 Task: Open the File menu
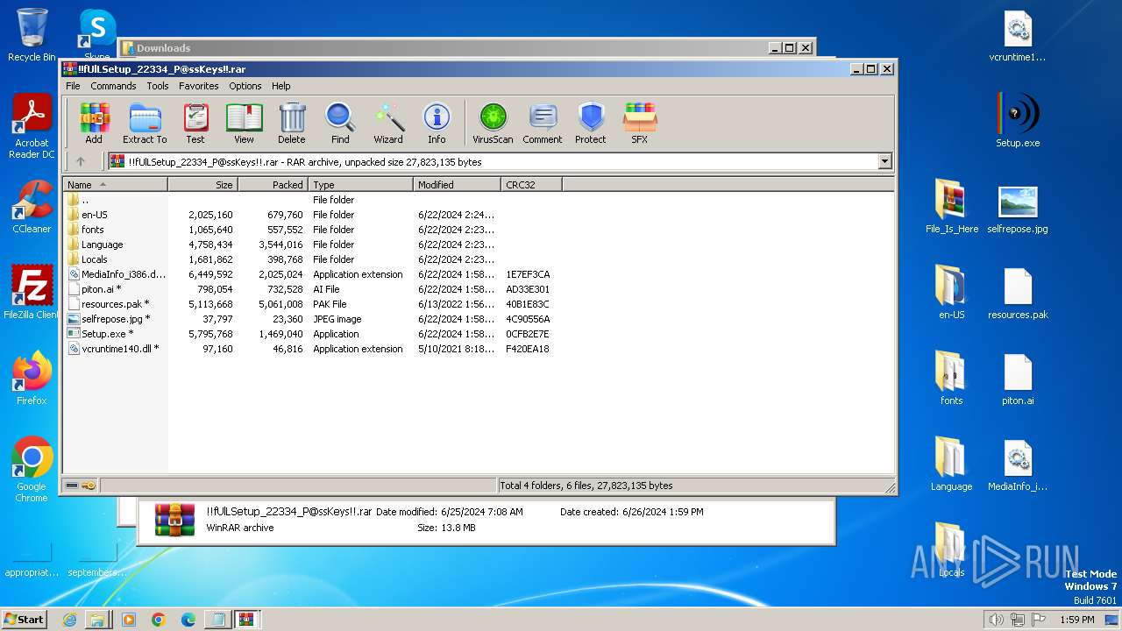73,86
